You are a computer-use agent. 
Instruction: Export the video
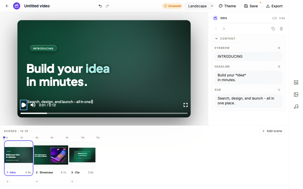click(x=274, y=6)
